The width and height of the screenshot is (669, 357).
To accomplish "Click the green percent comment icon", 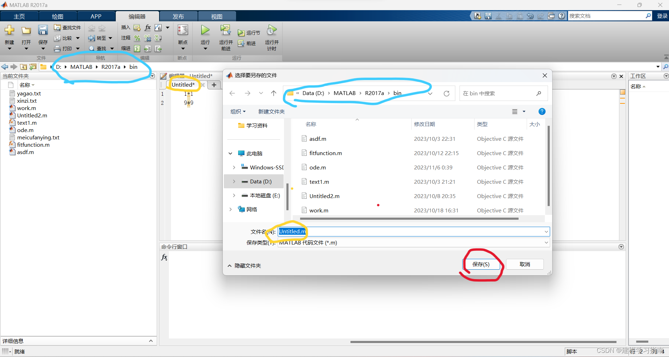I will pos(137,38).
